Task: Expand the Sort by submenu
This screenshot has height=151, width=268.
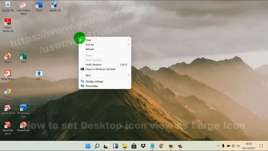Action: click(105, 44)
